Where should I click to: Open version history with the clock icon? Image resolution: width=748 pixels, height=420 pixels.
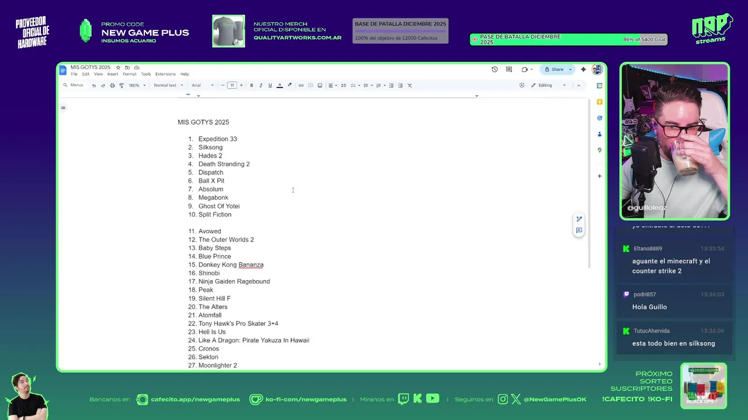494,69
